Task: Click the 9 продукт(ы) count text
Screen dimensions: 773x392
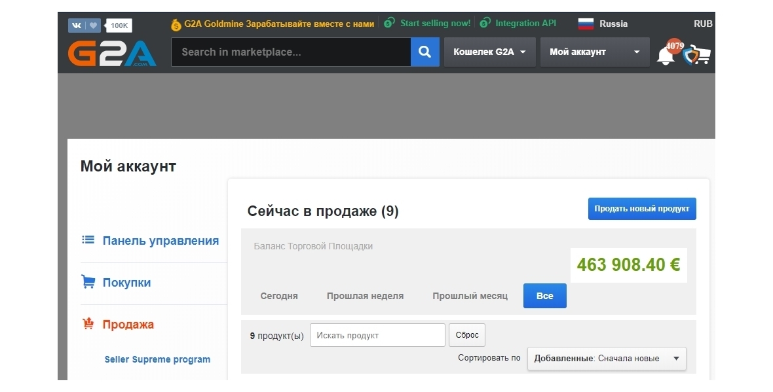Action: (x=276, y=336)
